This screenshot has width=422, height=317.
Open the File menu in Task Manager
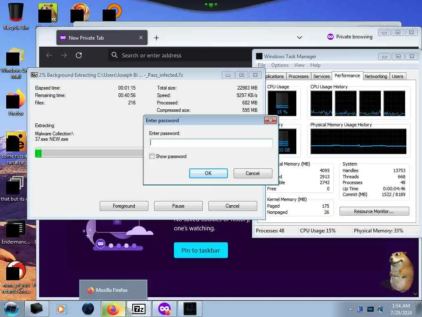[x=262, y=65]
